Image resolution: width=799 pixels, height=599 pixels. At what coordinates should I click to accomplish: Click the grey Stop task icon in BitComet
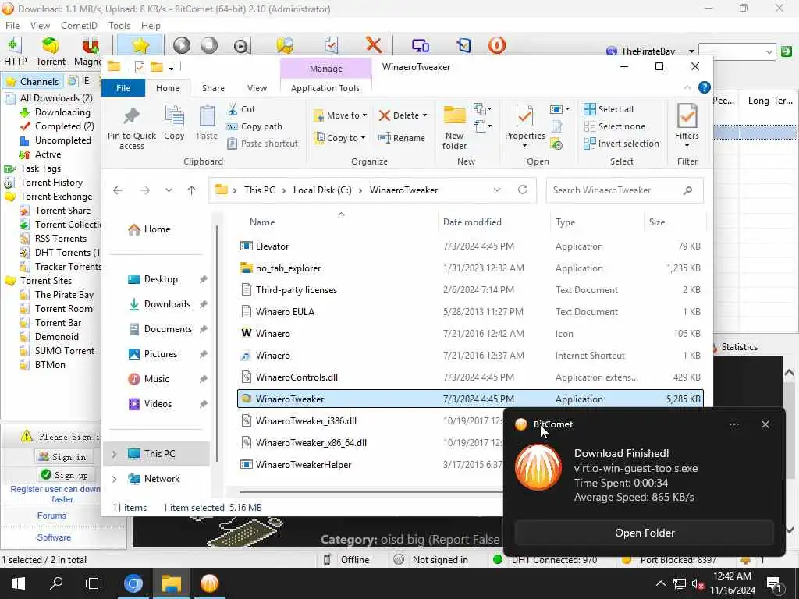tap(209, 45)
